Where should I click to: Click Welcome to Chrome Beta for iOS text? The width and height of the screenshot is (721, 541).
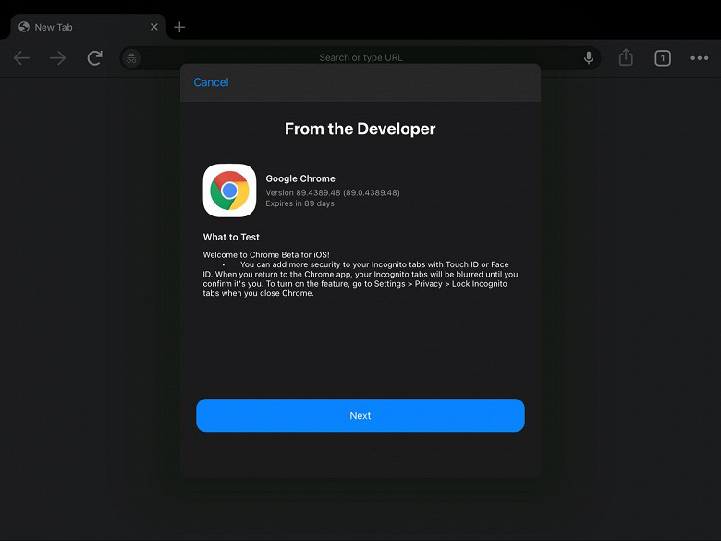point(266,255)
